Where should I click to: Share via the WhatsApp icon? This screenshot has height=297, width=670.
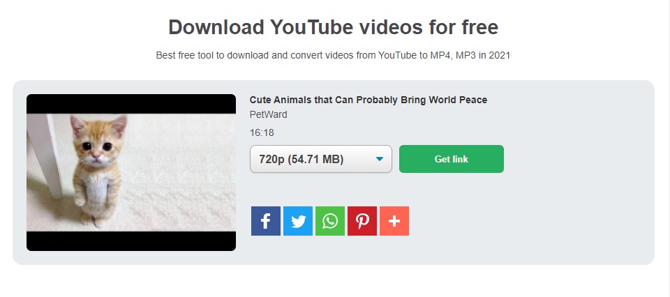(330, 221)
